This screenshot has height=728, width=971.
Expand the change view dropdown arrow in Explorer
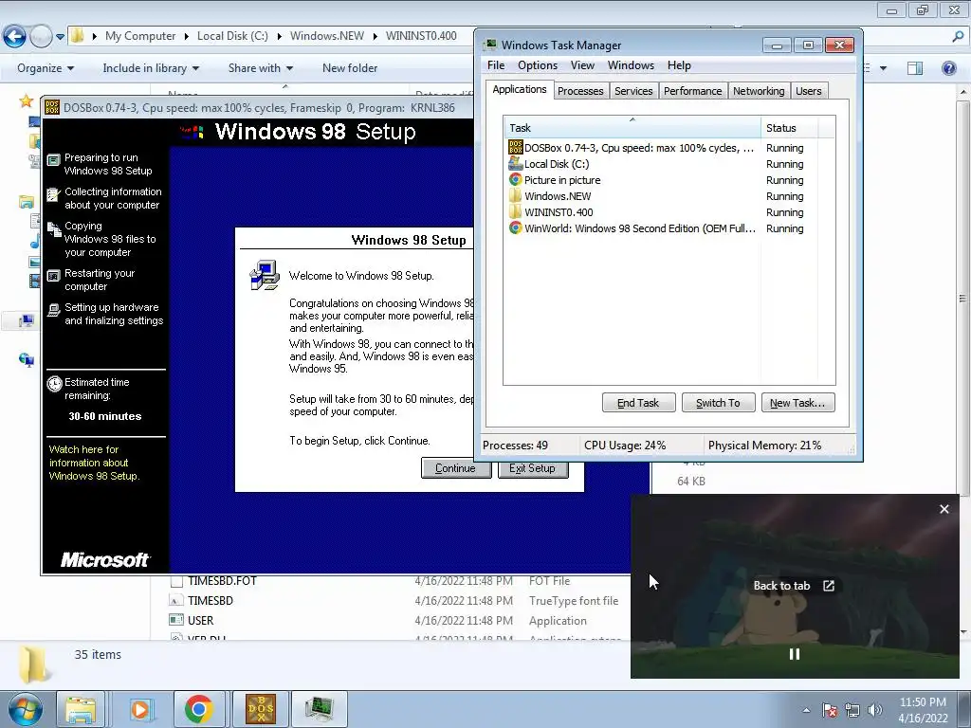coord(883,68)
